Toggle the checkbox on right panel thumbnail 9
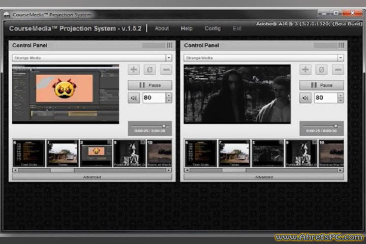The width and height of the screenshot is (366, 244). [315, 142]
